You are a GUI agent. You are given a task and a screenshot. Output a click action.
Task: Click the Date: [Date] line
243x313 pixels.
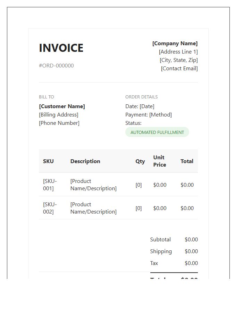click(x=140, y=106)
